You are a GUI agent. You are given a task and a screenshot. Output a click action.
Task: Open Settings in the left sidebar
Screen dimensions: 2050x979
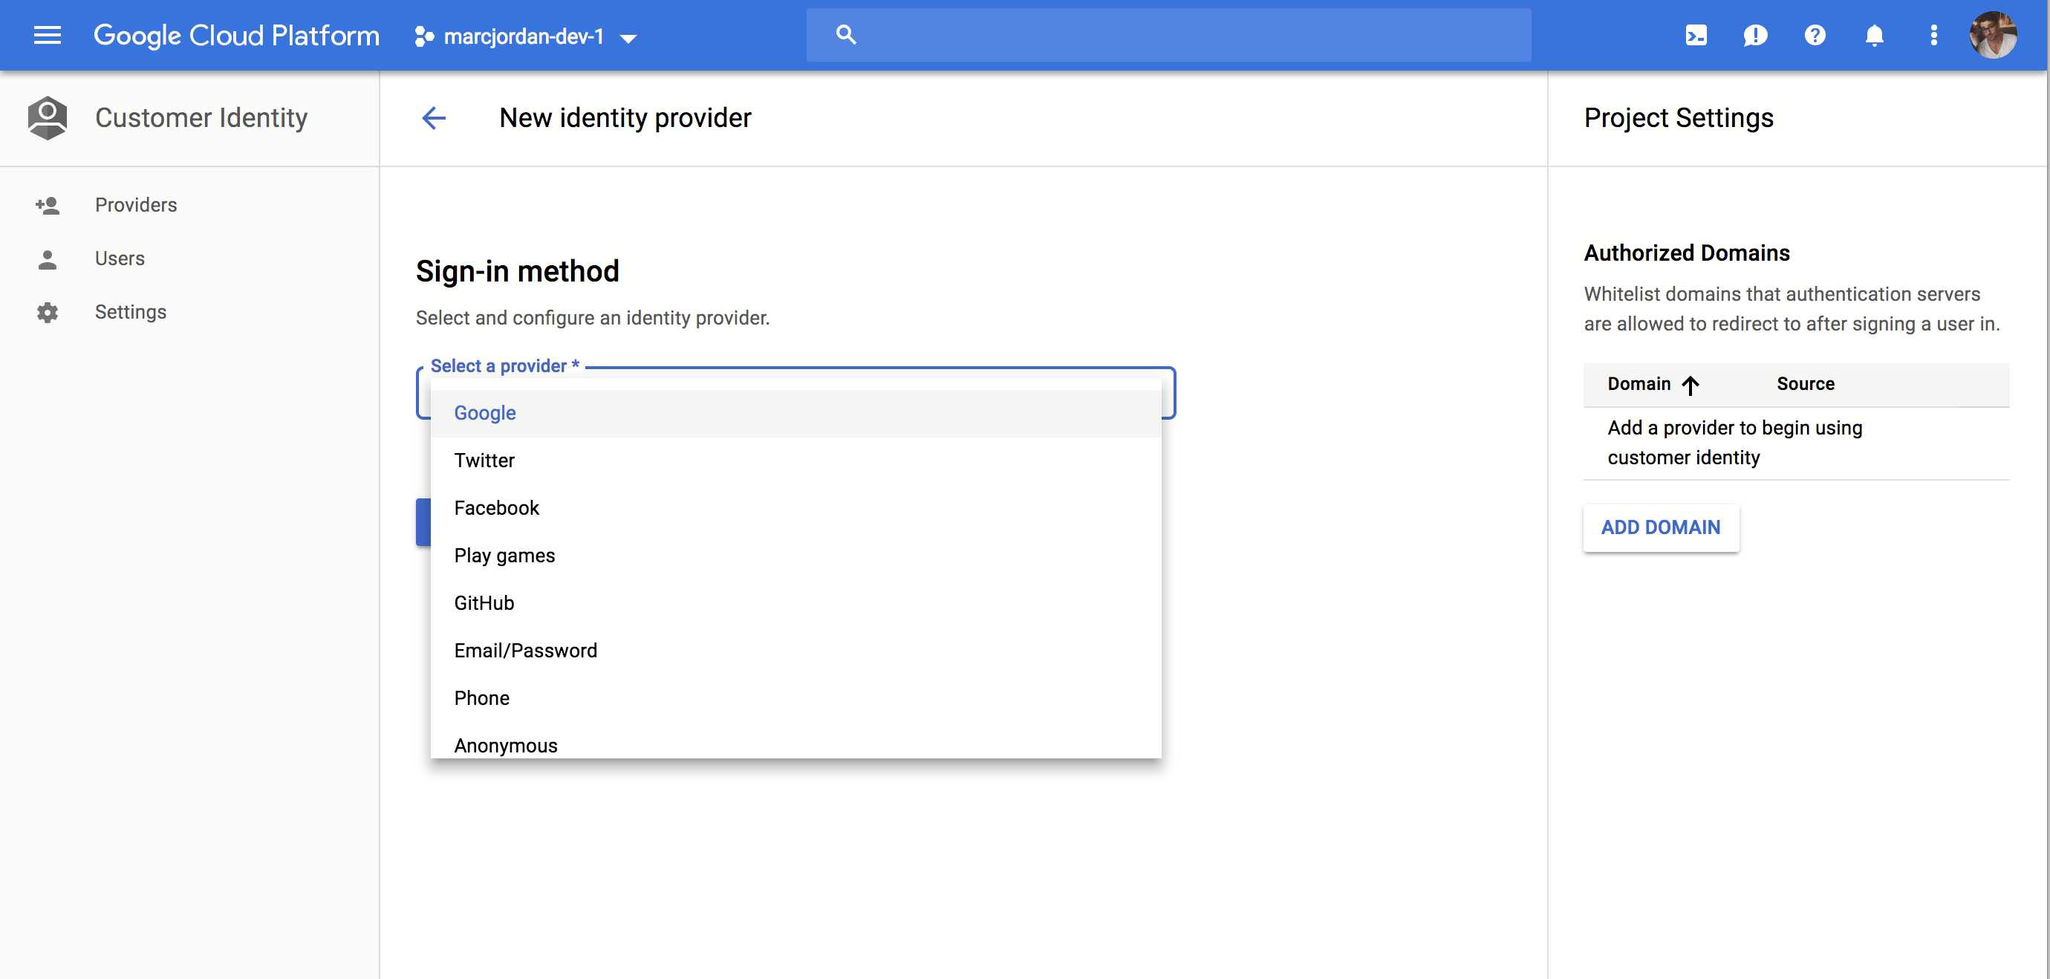[131, 312]
